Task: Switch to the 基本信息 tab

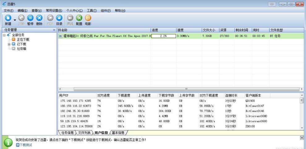Action: 118,133
